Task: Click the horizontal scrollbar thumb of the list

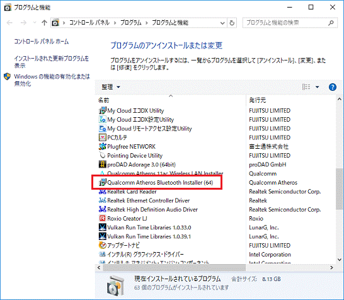Action: pyautogui.click(x=174, y=267)
